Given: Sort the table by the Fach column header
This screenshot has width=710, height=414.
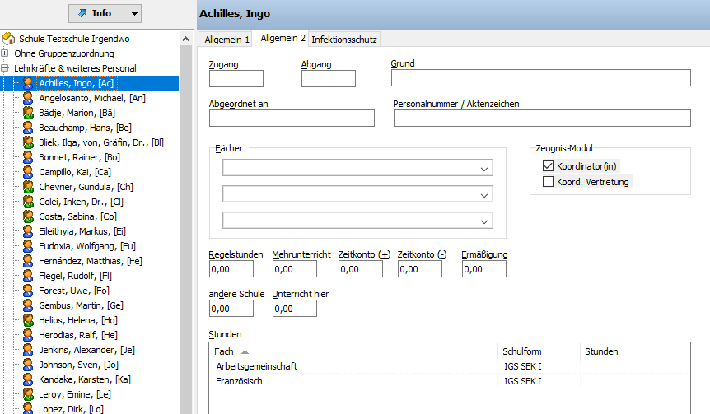Looking at the screenshot, I should point(224,351).
